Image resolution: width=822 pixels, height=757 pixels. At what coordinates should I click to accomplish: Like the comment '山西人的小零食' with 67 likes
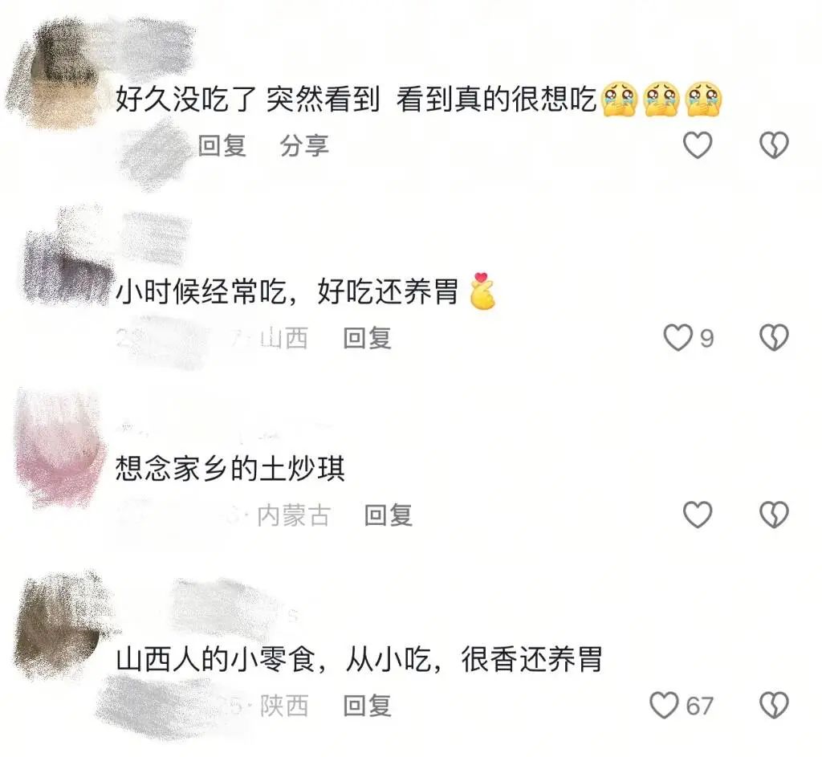(664, 705)
